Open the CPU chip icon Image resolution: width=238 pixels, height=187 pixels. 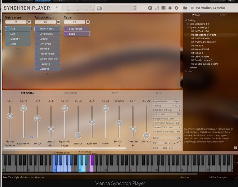pyautogui.click(x=170, y=8)
